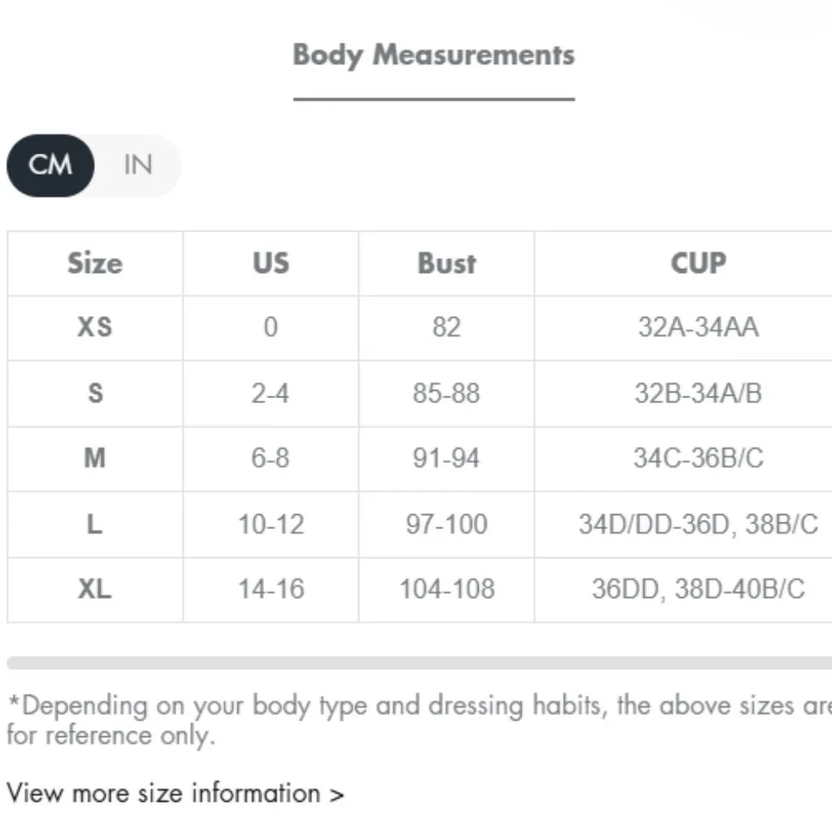Select the CM unit toggle
The width and height of the screenshot is (832, 832).
point(50,165)
